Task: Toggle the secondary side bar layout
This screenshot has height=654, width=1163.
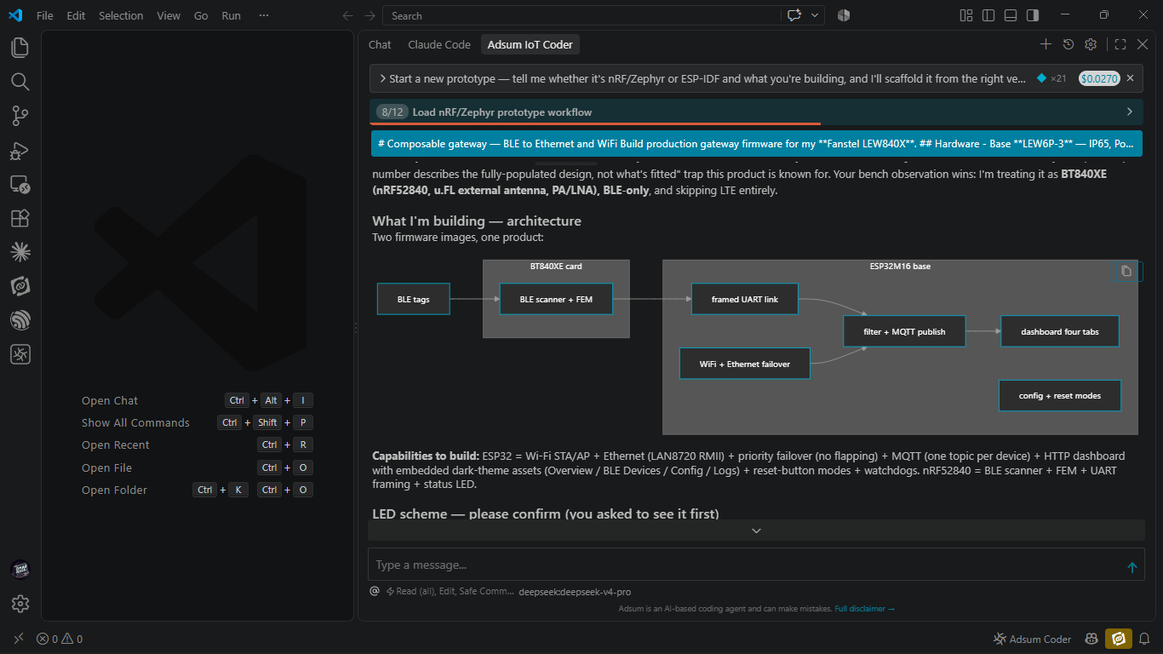Action: tap(1033, 15)
